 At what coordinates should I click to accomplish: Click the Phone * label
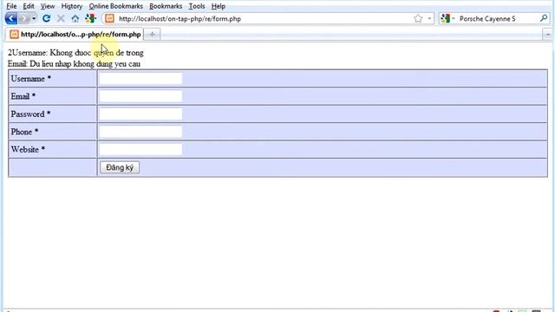[24, 132]
